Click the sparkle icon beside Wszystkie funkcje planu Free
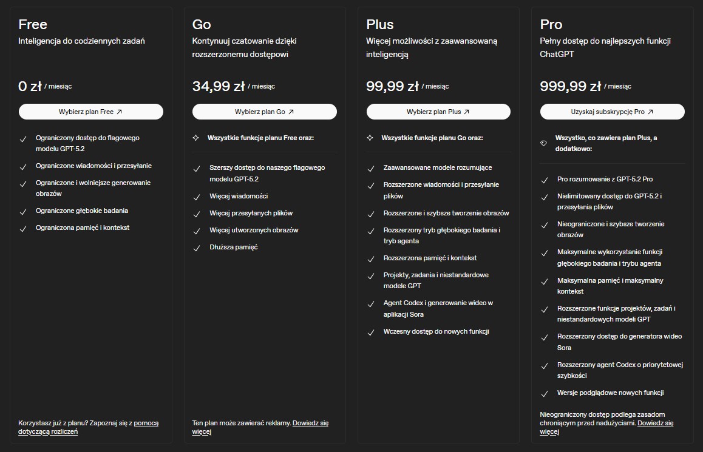 point(195,138)
